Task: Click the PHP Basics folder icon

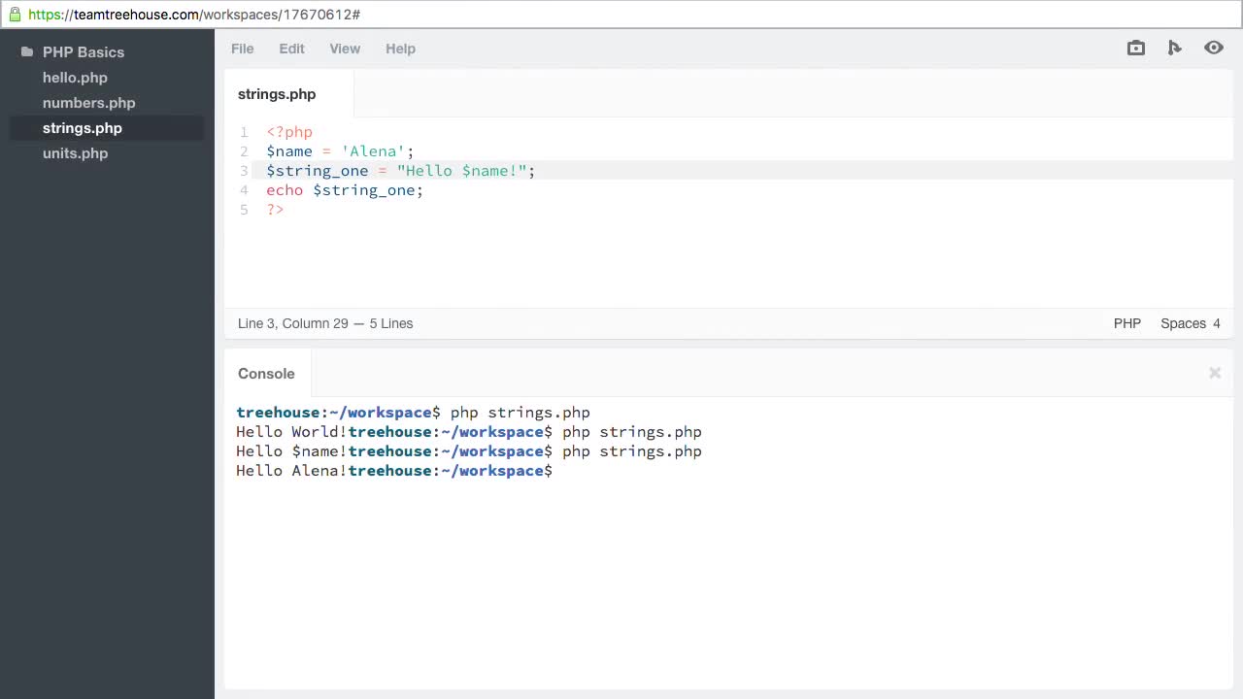Action: coord(27,52)
